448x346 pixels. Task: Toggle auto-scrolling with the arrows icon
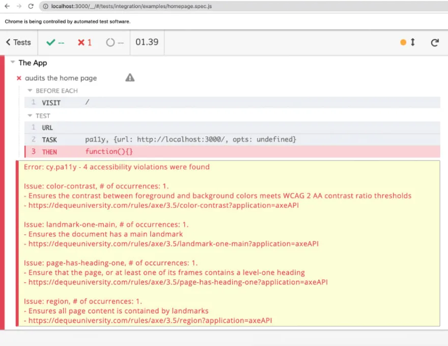412,43
